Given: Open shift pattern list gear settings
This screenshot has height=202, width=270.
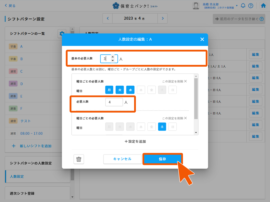Looking at the screenshot, I should 62,33.
